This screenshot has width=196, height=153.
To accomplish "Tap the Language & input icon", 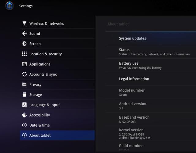I will pyautogui.click(x=24, y=105).
